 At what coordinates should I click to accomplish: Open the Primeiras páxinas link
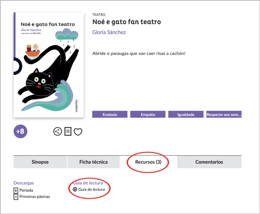[35, 197]
